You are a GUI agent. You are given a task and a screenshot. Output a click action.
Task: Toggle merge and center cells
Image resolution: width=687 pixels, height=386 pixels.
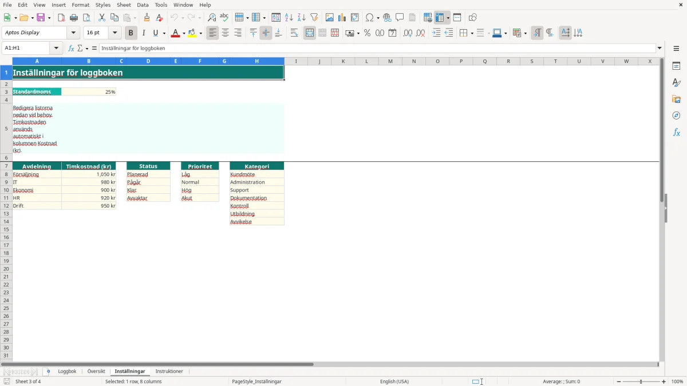pyautogui.click(x=310, y=33)
